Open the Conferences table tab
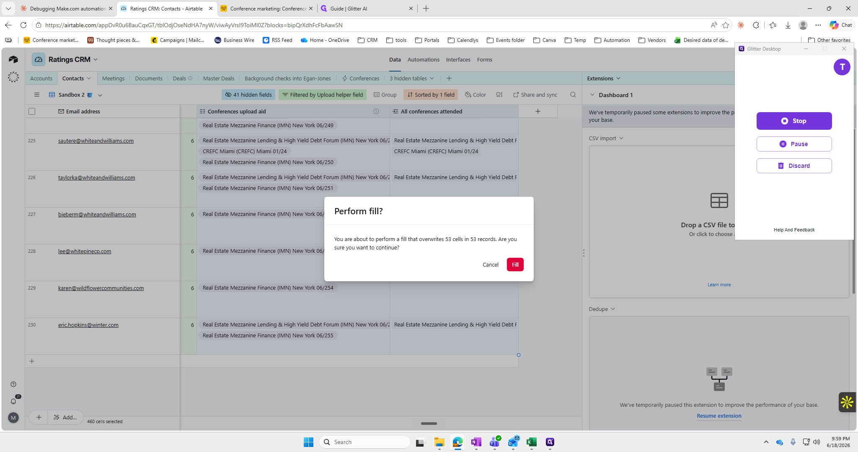The image size is (858, 452). pos(360,78)
